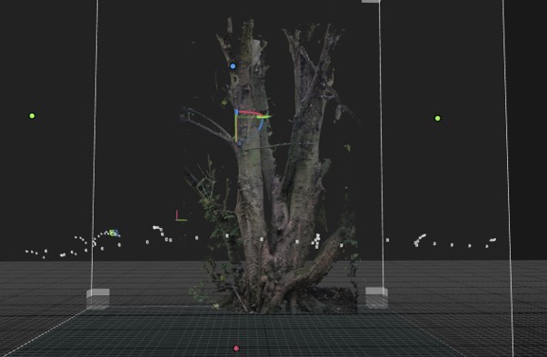Click the blue rotation arc of the gizmo
The height and width of the screenshot is (357, 547).
pos(261,124)
